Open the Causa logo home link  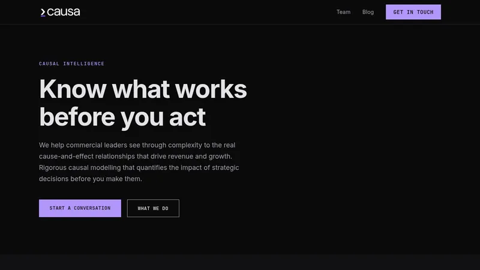click(61, 12)
